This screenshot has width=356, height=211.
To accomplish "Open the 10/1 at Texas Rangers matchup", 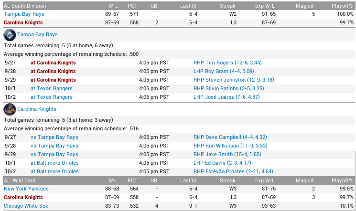I will point(52,89).
